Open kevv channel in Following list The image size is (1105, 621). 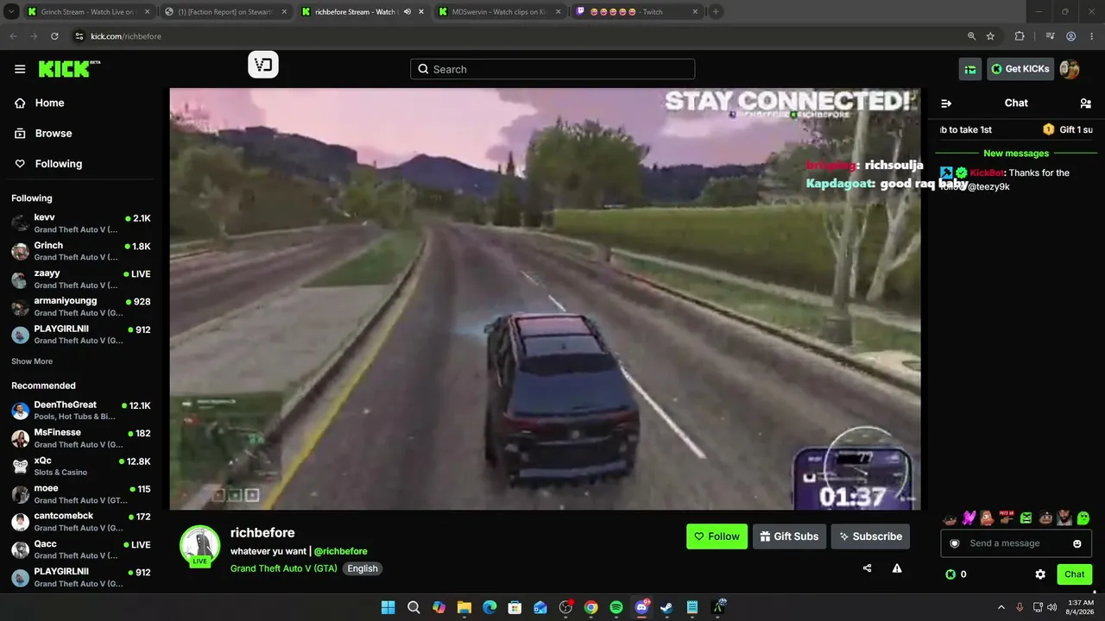click(81, 223)
